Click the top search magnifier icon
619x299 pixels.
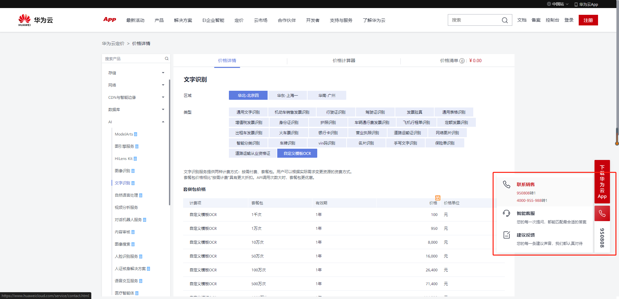[x=505, y=20]
